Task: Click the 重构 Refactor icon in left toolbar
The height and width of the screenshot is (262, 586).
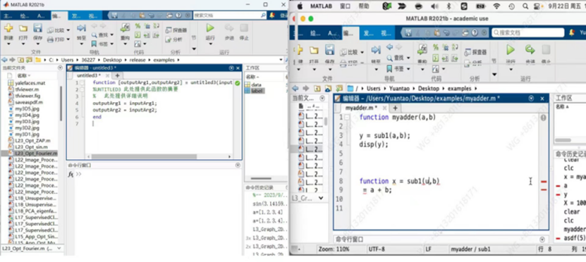Action: point(125,28)
